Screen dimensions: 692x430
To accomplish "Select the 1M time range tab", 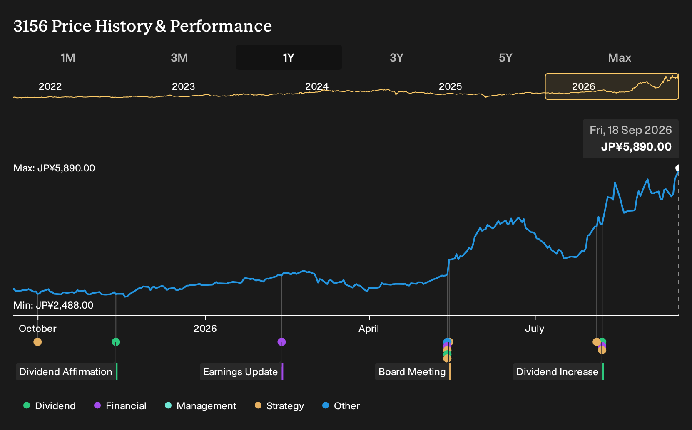I will [x=68, y=57].
